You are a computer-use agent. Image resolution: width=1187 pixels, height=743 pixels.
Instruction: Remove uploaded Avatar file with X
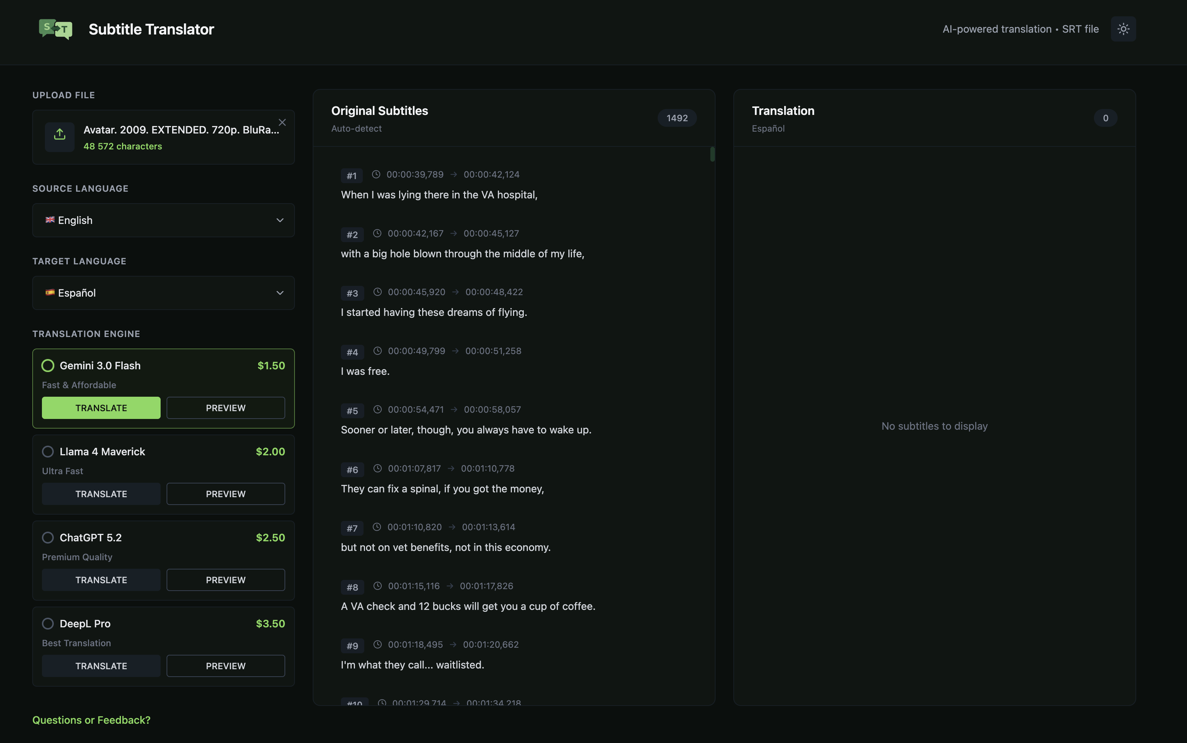282,122
